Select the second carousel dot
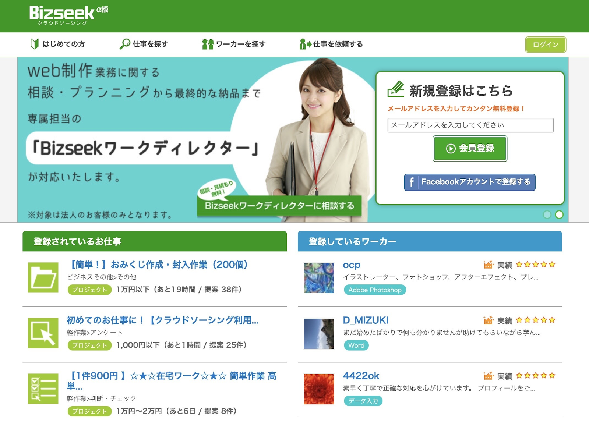 559,214
